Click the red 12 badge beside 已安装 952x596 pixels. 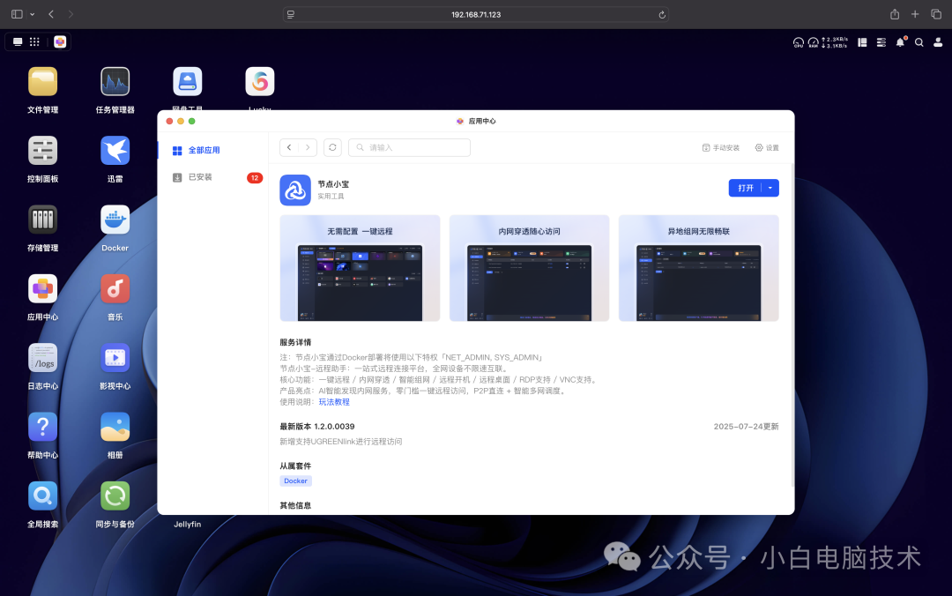(255, 178)
